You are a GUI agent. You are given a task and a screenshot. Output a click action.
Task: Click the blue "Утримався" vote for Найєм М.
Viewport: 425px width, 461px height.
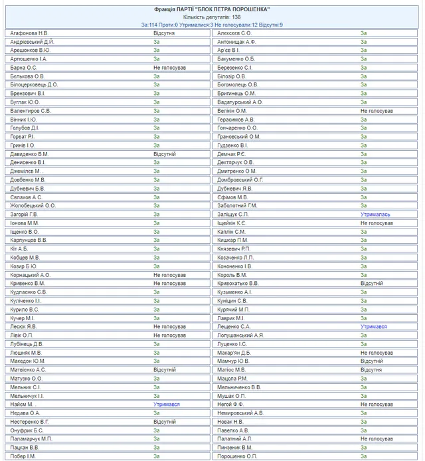167,405
